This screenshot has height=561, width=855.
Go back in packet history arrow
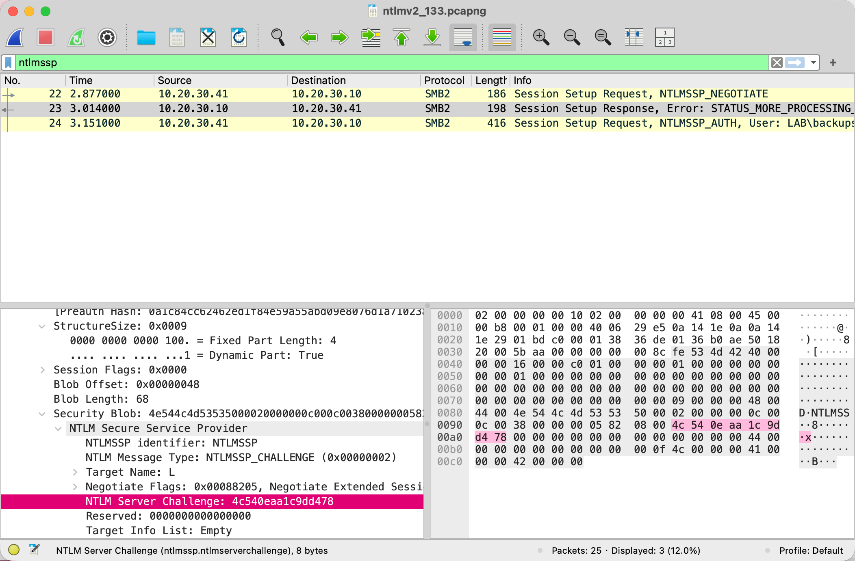point(309,37)
